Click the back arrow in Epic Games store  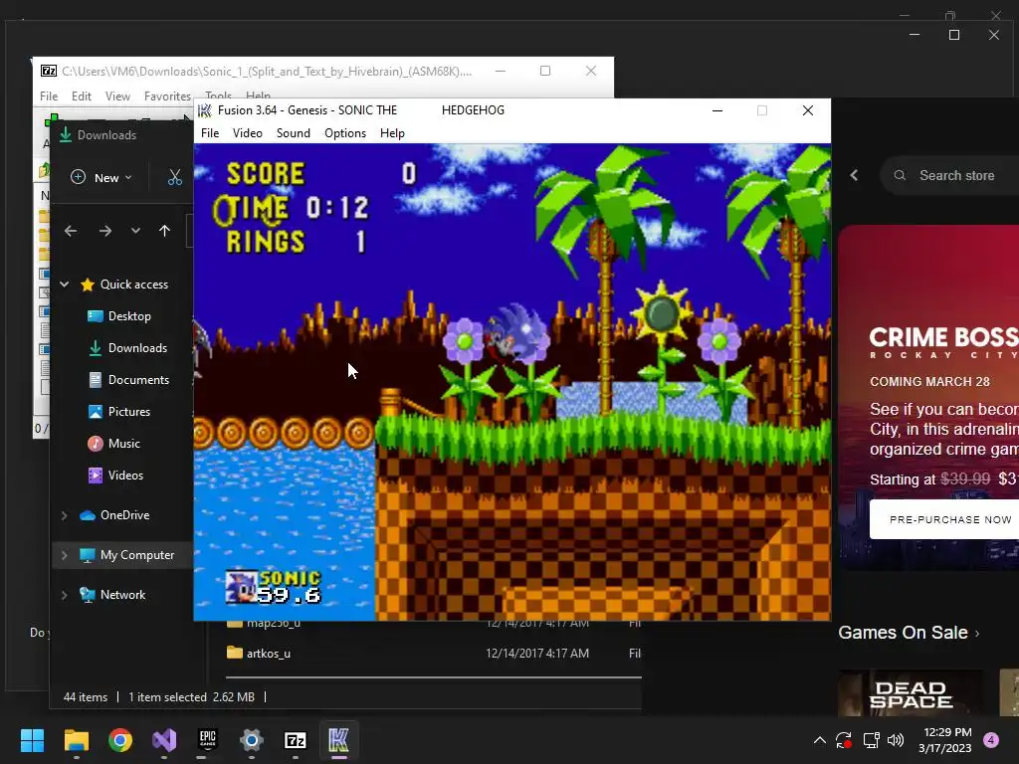tap(854, 175)
